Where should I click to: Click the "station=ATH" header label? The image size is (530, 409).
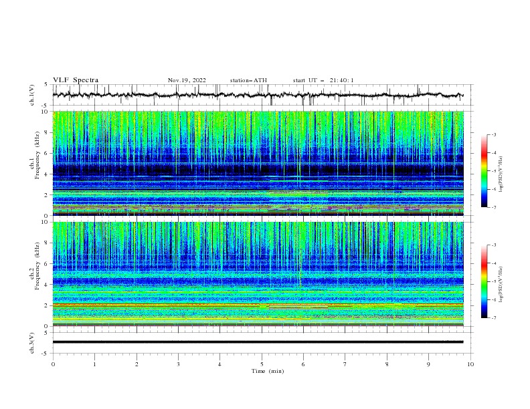click(248, 80)
